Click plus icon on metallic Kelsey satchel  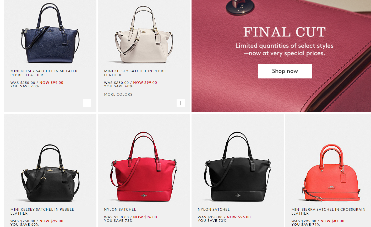[87, 103]
